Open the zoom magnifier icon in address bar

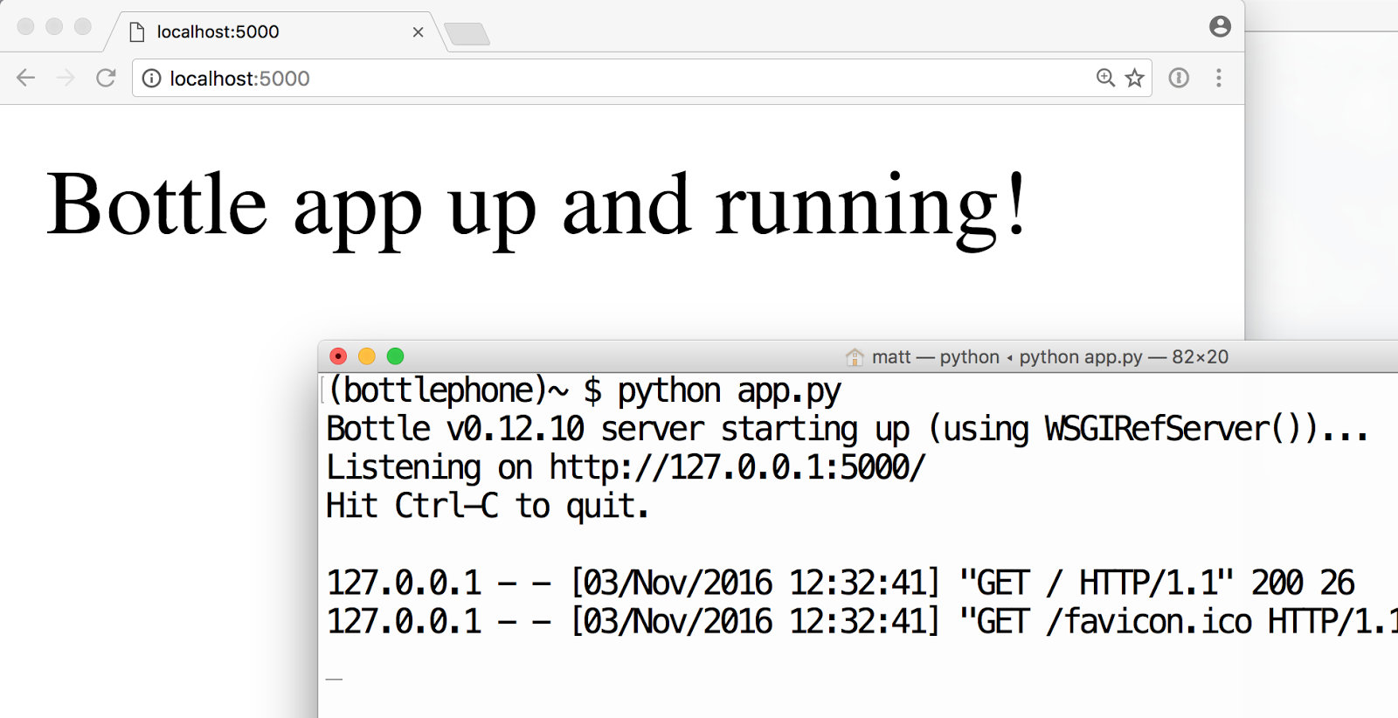[x=1105, y=78]
